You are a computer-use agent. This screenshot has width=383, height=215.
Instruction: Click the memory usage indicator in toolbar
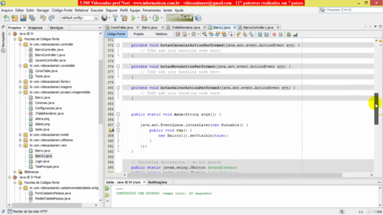pos(180,17)
